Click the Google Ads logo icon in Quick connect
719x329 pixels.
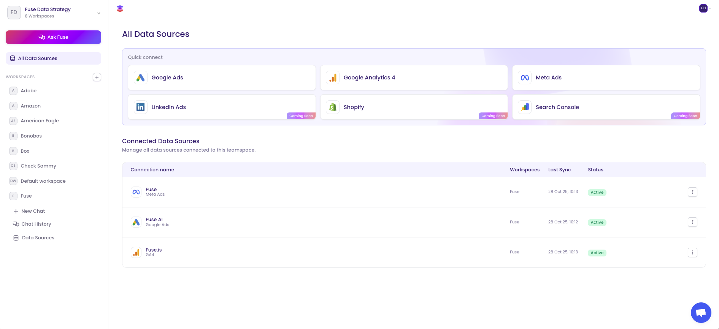(x=141, y=78)
